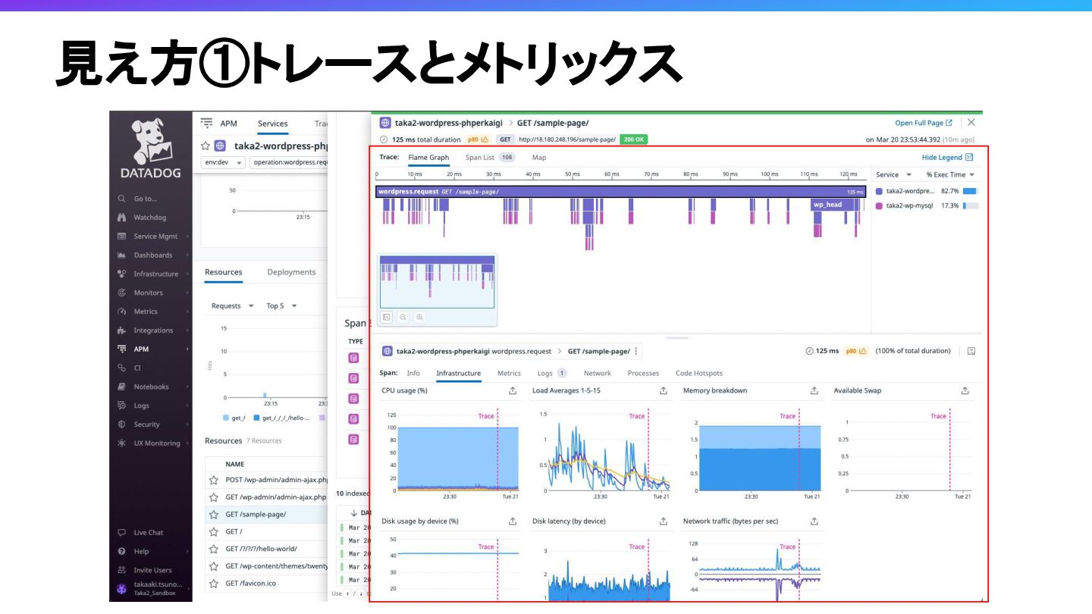Open the % Exec Time dropdown

point(950,175)
